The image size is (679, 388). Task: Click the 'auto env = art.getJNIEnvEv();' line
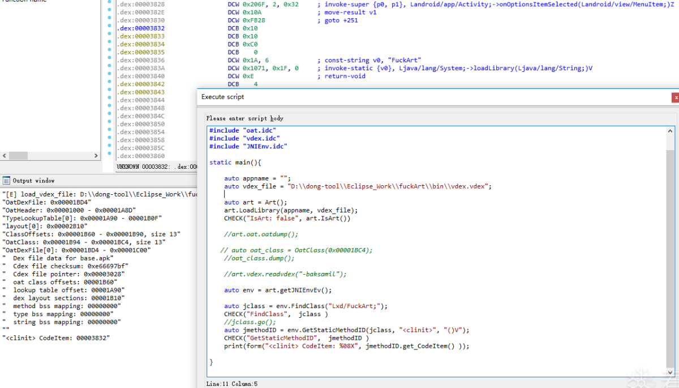click(278, 290)
